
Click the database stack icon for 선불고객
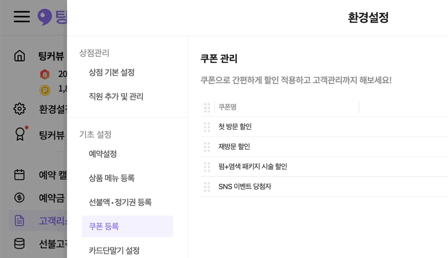click(20, 243)
